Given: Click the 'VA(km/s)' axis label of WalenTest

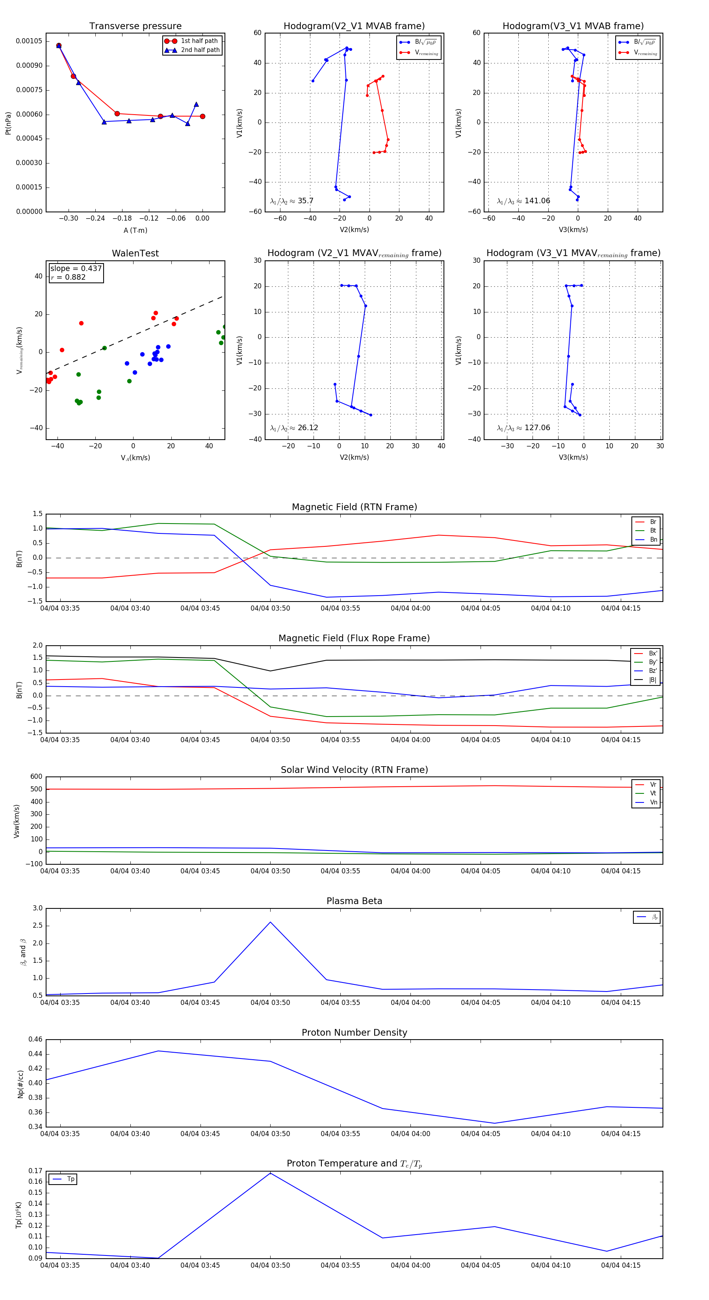Looking at the screenshot, I should 135,458.
